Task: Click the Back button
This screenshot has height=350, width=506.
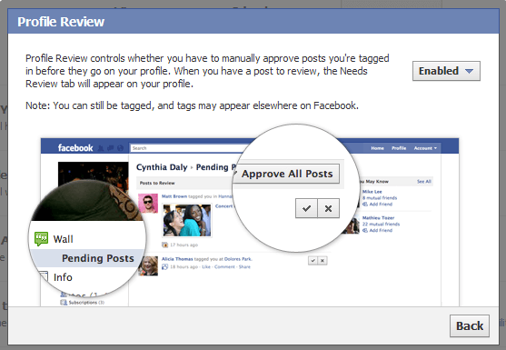Action: [x=470, y=325]
